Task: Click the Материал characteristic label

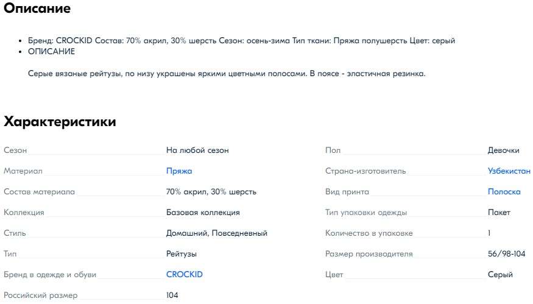Action: 23,171
